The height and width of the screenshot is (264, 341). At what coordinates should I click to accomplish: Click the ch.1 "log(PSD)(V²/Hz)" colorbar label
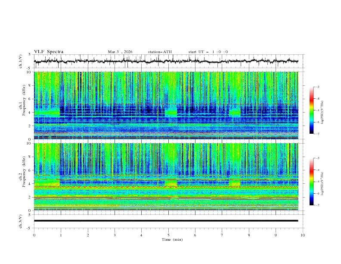pyautogui.click(x=322, y=113)
